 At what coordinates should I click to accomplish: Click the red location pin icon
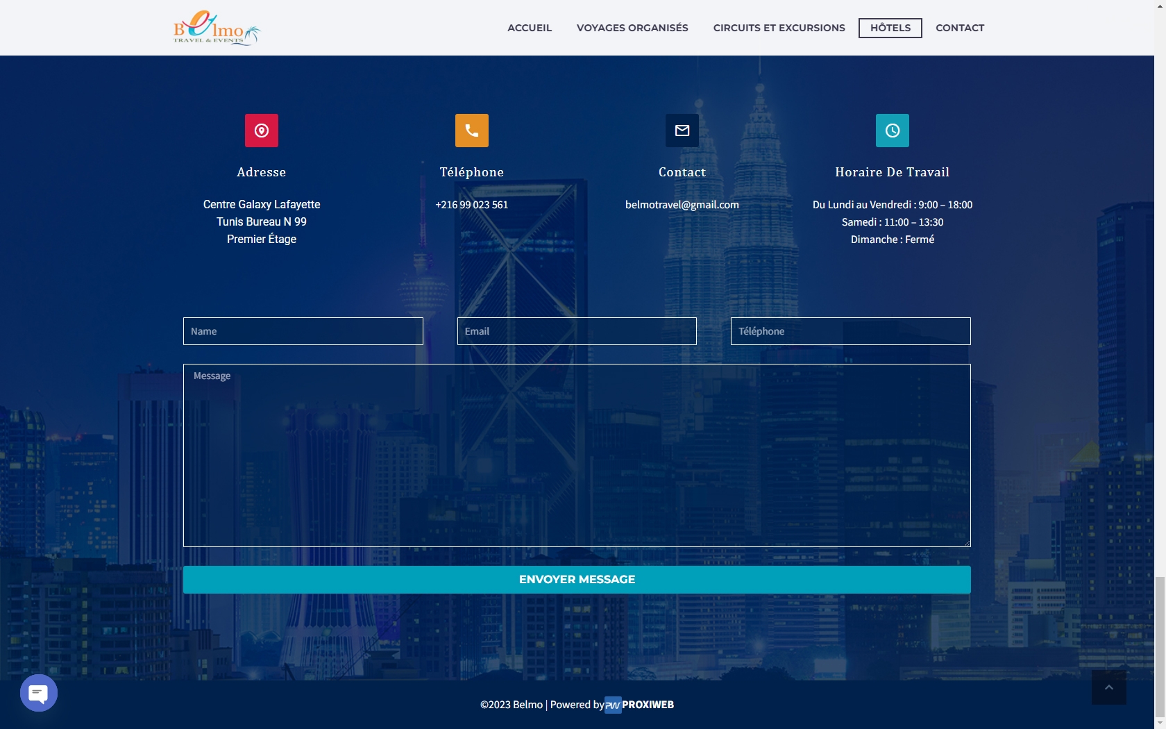tap(262, 131)
